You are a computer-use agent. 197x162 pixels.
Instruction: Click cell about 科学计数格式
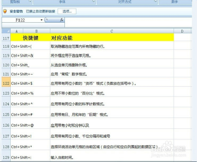[112, 102]
